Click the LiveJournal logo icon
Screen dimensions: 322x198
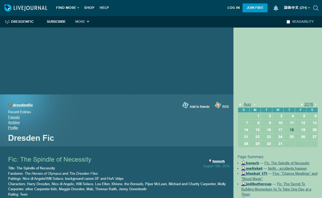click(x=8, y=8)
